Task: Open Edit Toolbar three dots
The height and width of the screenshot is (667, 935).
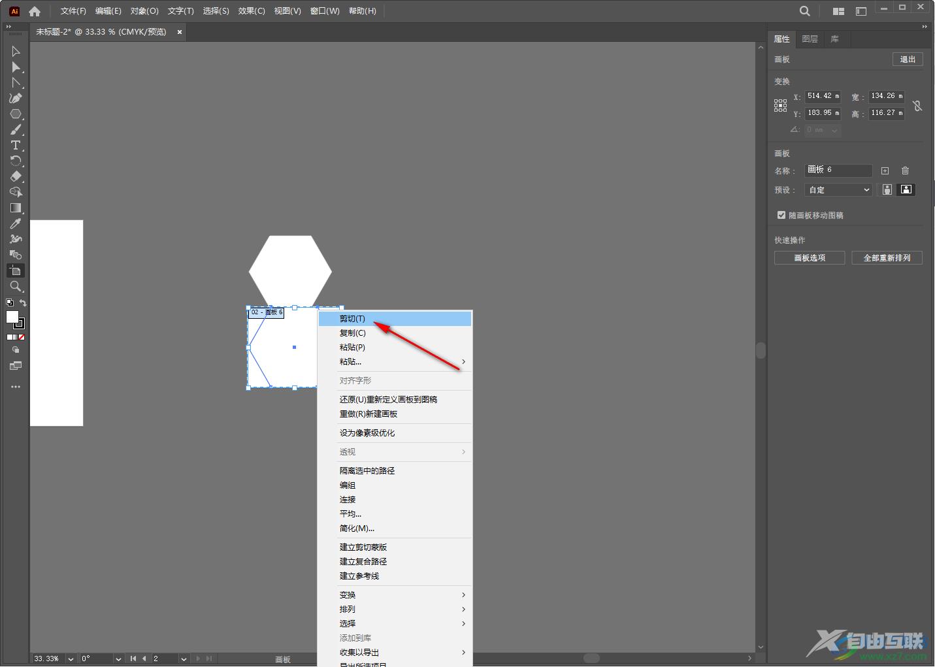Action: (x=16, y=387)
